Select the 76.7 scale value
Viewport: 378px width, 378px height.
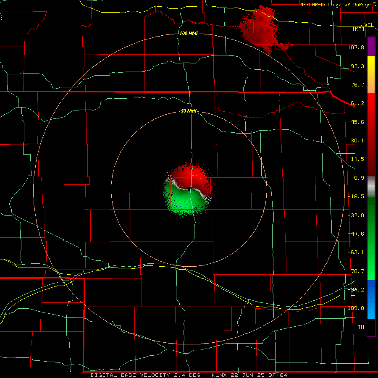357,84
